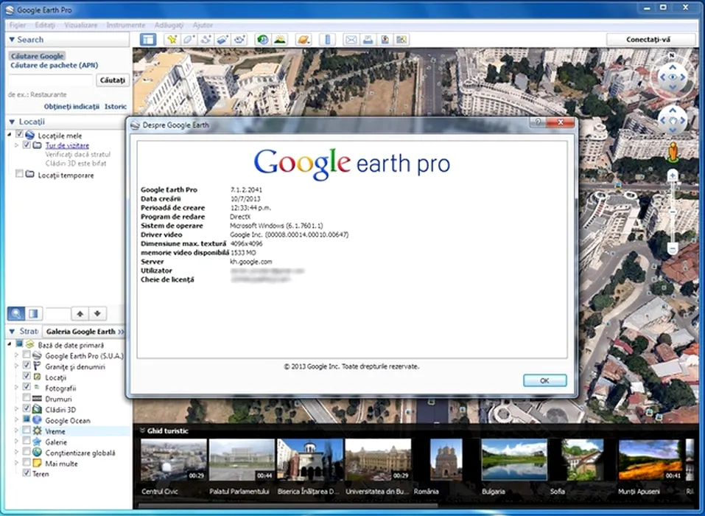Move item down with the arrow button
The height and width of the screenshot is (516, 705).
coord(97,313)
